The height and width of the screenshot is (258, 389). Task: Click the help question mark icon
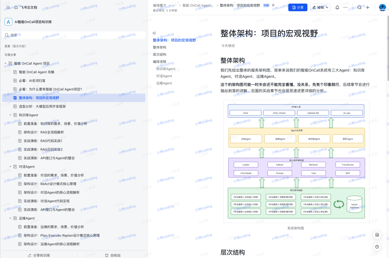coord(377,247)
